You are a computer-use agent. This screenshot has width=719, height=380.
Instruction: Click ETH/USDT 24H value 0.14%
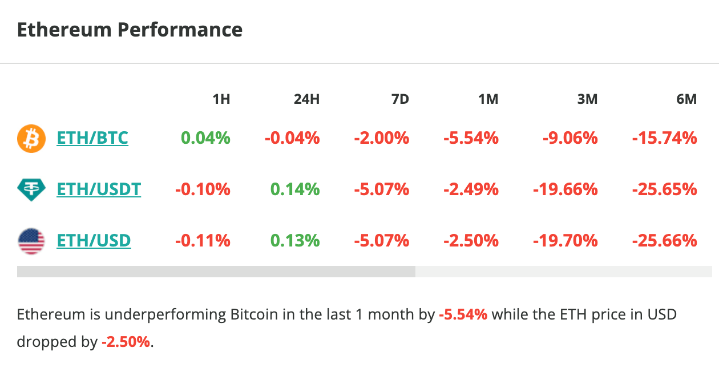295,189
